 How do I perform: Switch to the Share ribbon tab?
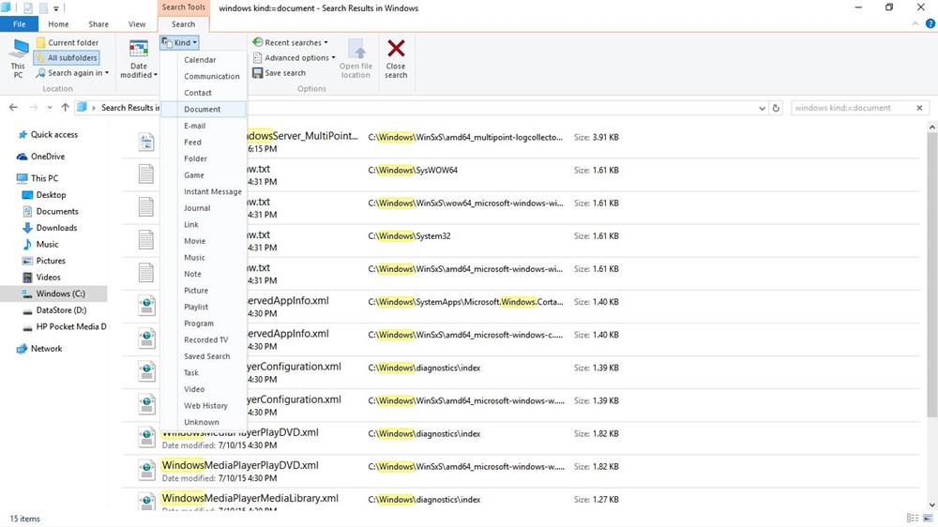(98, 24)
